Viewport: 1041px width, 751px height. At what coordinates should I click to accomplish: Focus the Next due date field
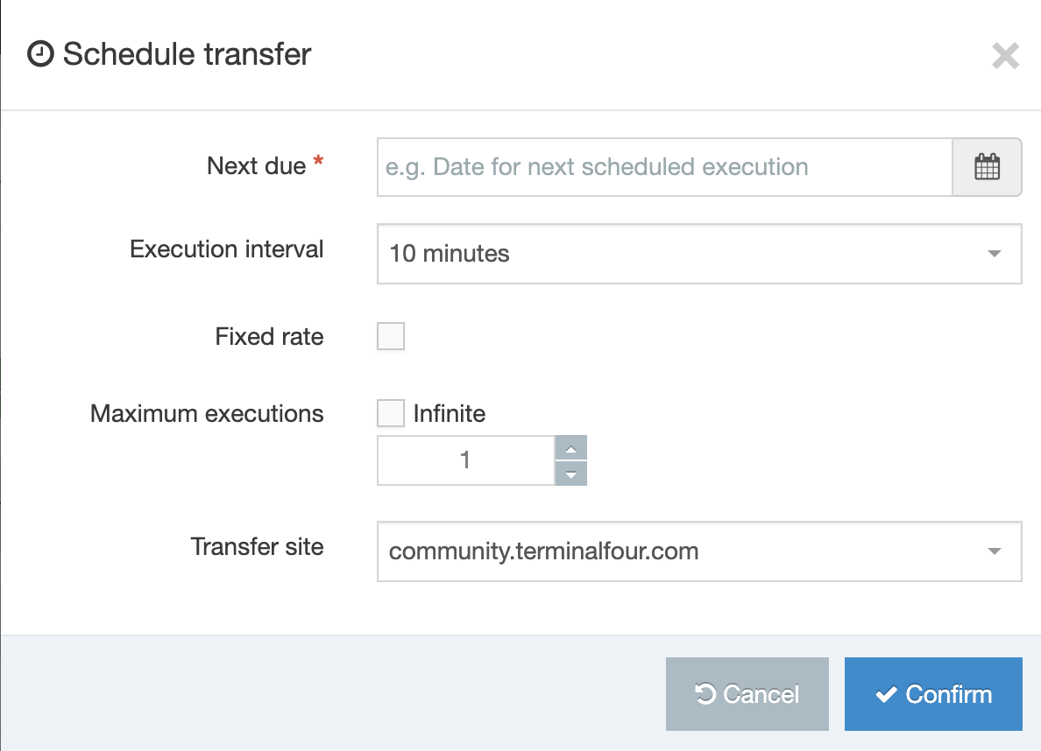coord(664,167)
